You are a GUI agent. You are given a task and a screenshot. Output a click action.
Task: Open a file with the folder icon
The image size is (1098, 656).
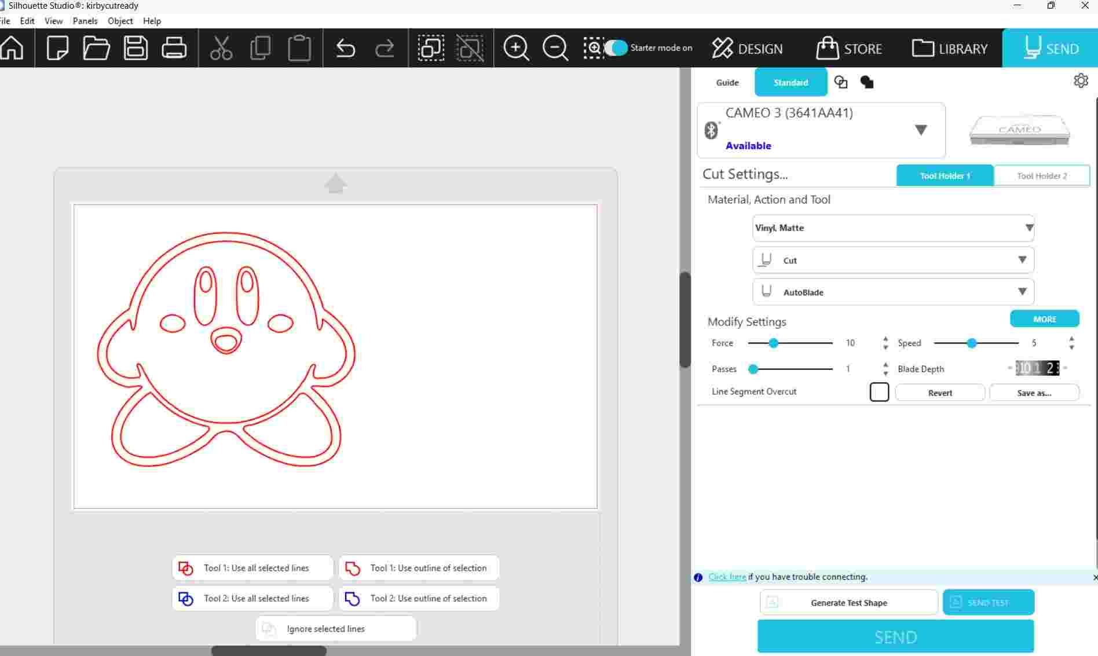pos(96,47)
